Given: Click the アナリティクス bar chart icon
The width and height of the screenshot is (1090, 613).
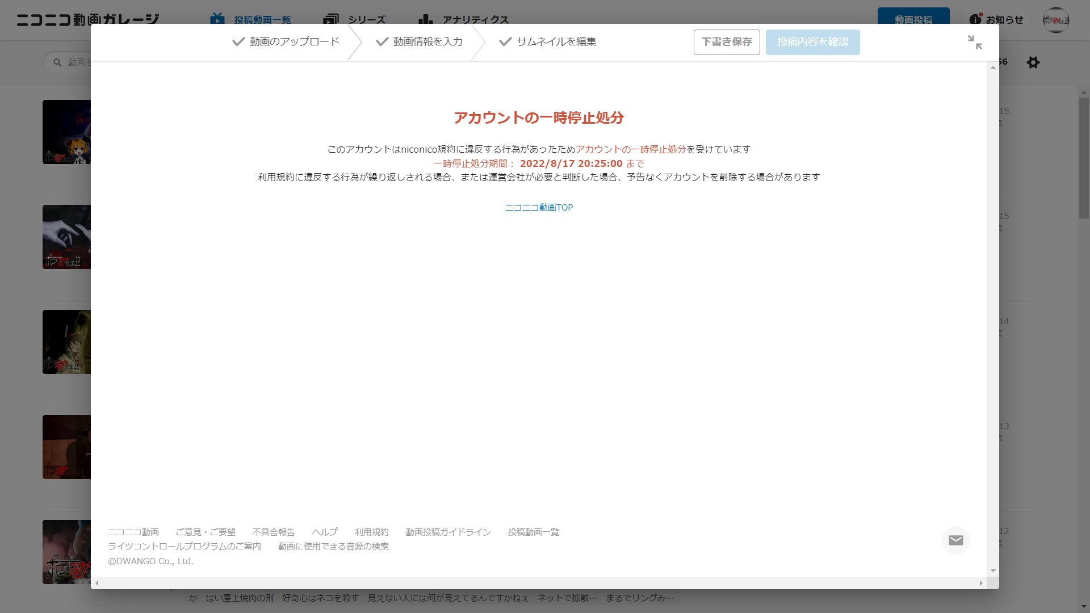Looking at the screenshot, I should click(425, 20).
